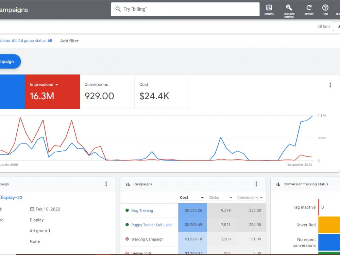Click the blue No recent conversions bar
The width and height of the screenshot is (340, 255).
[329, 242]
